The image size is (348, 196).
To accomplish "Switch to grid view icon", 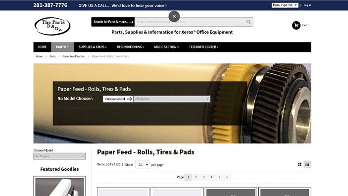I will click(x=299, y=164).
